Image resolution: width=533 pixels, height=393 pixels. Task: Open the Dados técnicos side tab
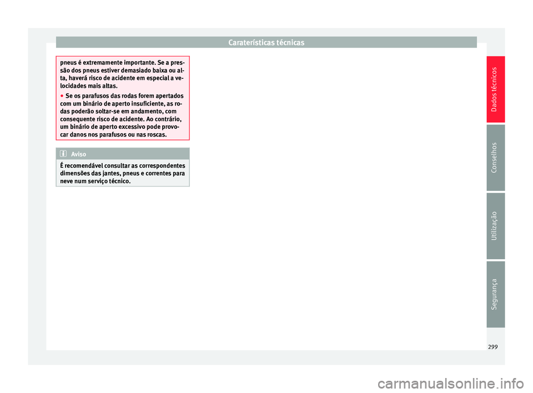click(x=495, y=89)
